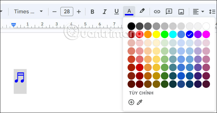Toggle bold formatting
Image resolution: width=217 pixels, height=113 pixels.
[x=92, y=12]
